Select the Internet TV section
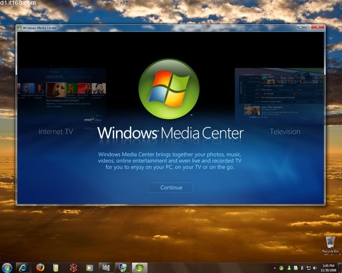 [x=56, y=131]
